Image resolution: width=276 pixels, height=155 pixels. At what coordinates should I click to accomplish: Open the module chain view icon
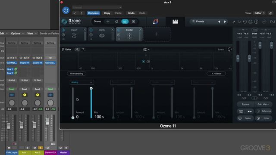point(175,22)
